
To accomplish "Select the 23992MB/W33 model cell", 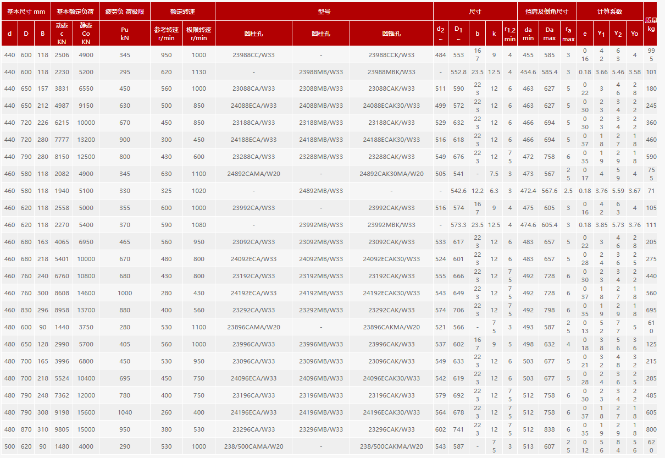I will (x=321, y=225).
